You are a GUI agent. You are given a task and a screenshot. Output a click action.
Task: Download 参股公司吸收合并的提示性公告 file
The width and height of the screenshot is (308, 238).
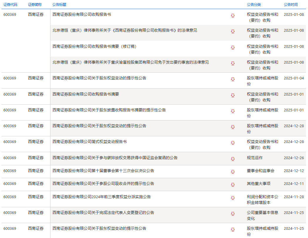pos(233,185)
